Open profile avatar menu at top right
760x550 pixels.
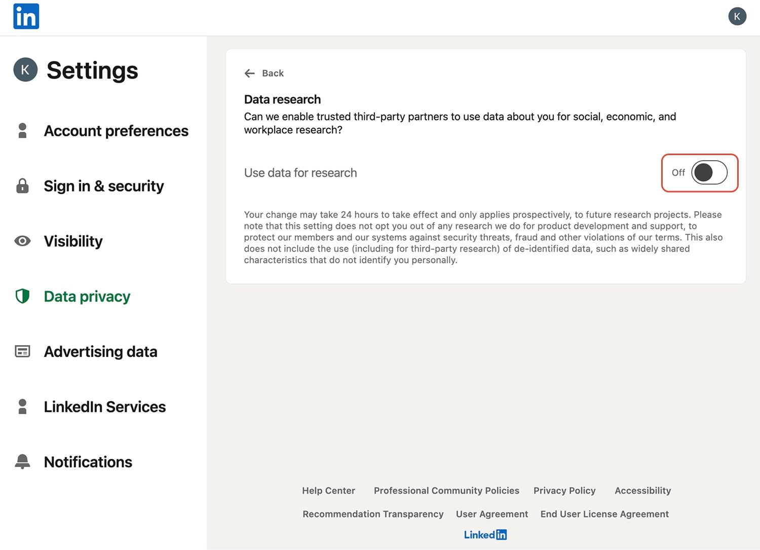click(737, 16)
